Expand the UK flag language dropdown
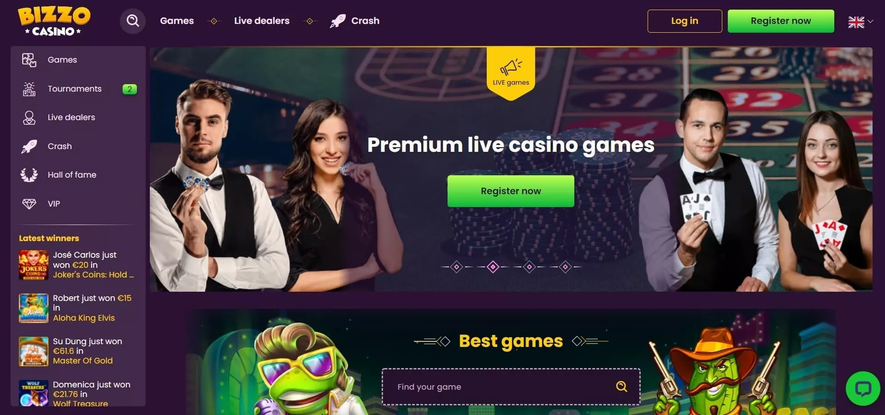Viewport: 885px width, 415px height. [861, 22]
